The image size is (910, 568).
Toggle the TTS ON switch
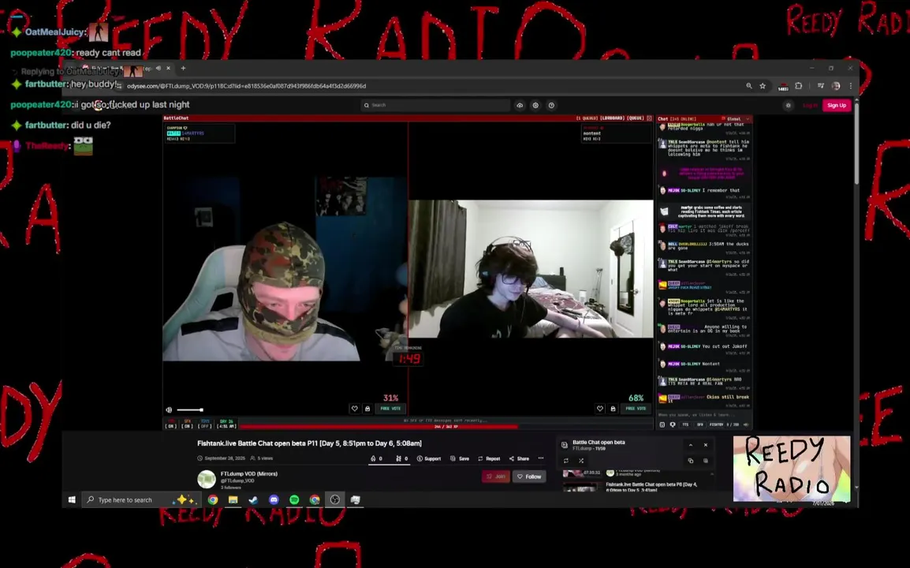pos(170,424)
